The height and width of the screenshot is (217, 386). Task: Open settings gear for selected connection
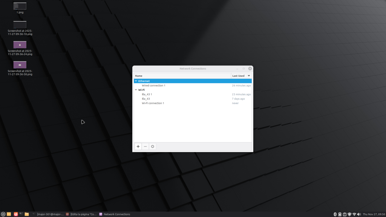153,147
